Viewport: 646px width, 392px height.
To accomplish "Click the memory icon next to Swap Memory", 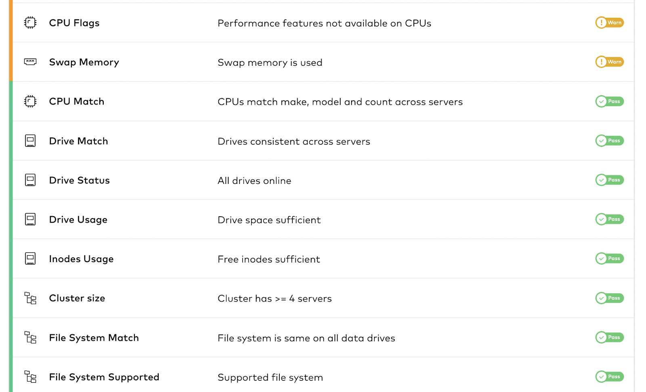I will click(x=30, y=62).
